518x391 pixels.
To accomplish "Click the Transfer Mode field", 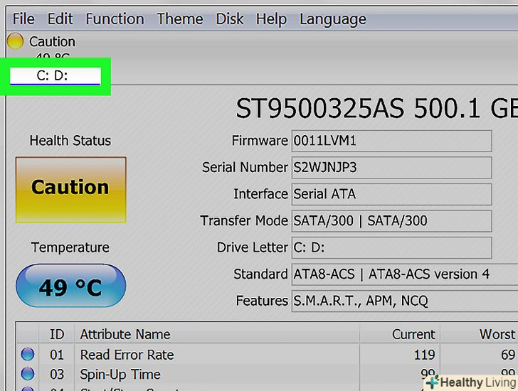I will click(x=391, y=221).
